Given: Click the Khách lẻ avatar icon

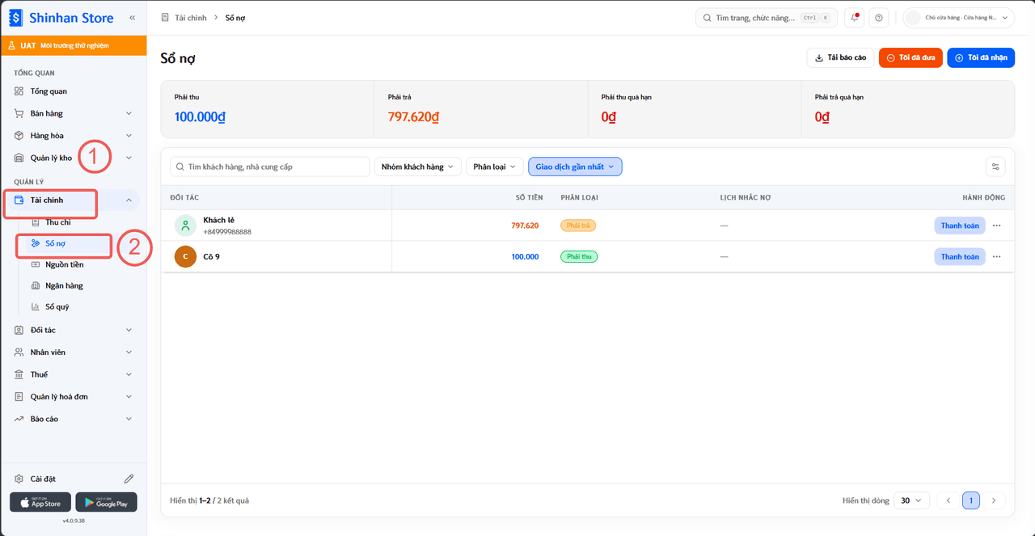Looking at the screenshot, I should click(185, 226).
